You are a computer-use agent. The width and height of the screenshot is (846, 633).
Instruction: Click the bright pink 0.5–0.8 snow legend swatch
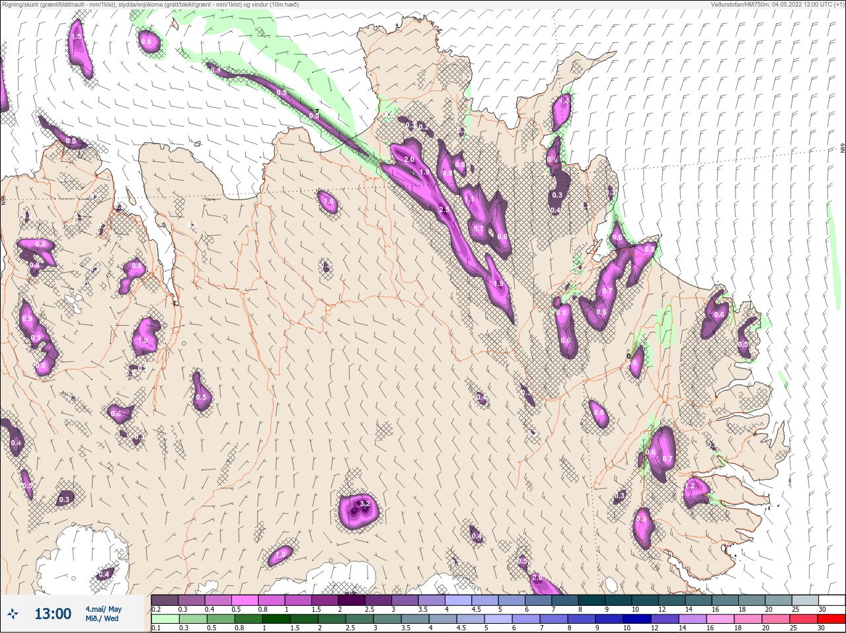point(245,600)
